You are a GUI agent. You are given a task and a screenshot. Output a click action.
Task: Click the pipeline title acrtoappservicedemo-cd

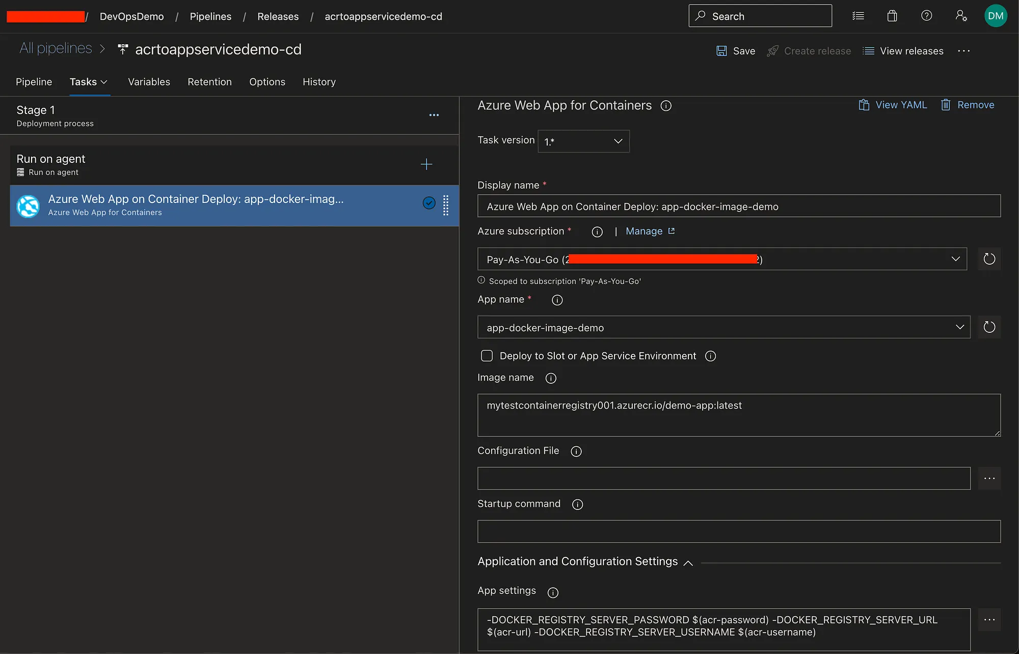coord(218,49)
